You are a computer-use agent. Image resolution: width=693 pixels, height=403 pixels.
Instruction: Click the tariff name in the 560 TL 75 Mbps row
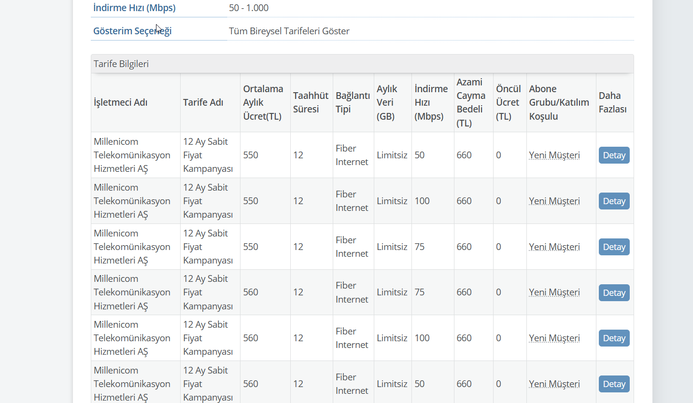(x=208, y=292)
